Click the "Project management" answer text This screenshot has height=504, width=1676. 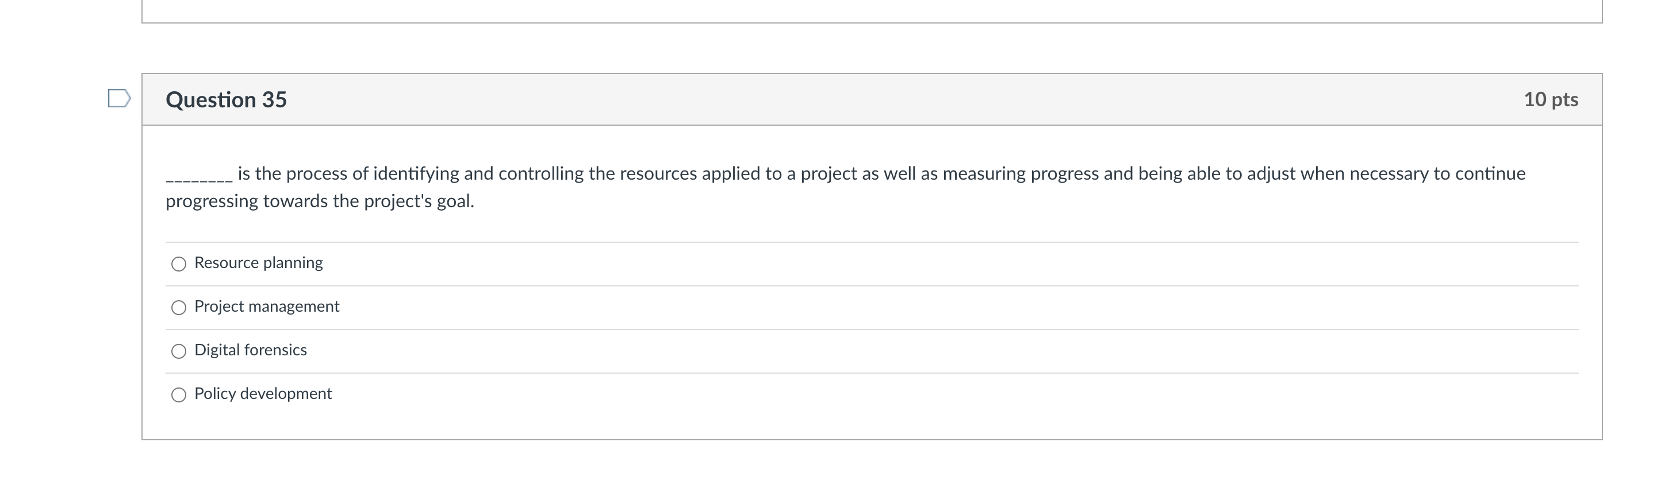tap(267, 307)
